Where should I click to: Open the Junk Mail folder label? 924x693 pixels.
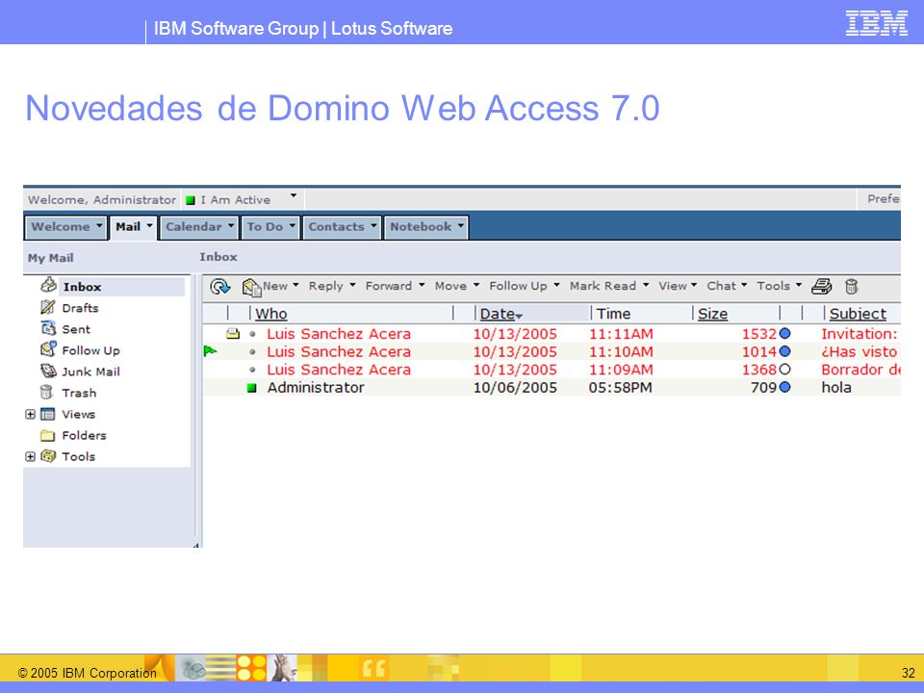[x=90, y=372]
